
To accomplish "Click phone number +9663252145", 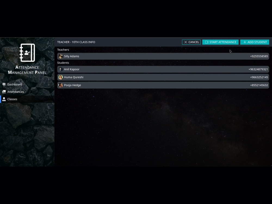I will (x=259, y=77).
